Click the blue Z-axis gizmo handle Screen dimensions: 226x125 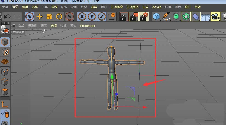tap(117, 94)
